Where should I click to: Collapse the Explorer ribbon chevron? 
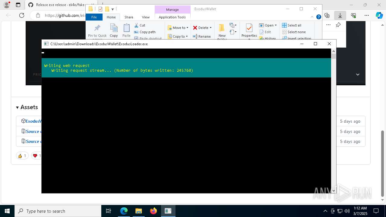click(313, 17)
